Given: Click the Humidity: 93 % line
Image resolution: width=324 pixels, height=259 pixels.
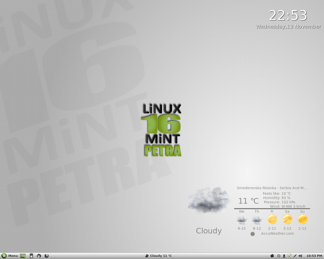Looking at the screenshot, I should point(277,198).
